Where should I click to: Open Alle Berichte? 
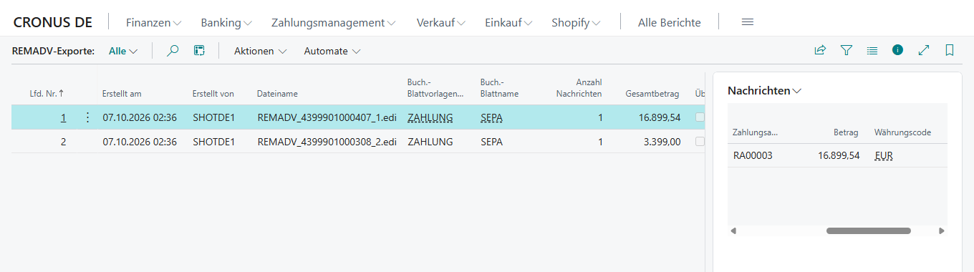[x=669, y=23]
